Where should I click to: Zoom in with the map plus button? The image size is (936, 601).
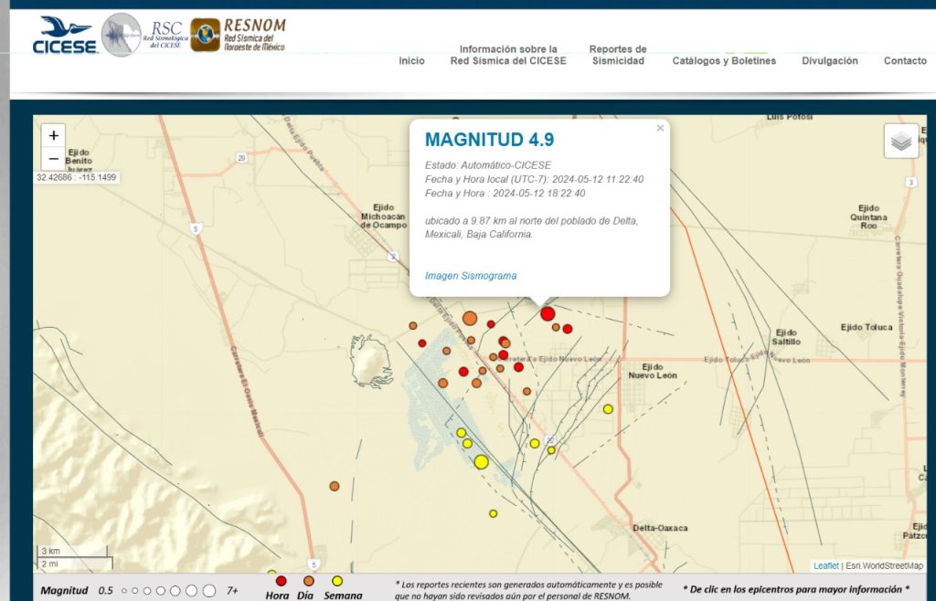click(54, 135)
